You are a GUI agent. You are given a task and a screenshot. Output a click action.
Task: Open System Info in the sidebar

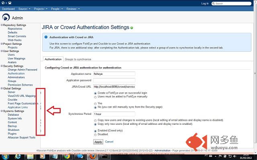point(15,118)
